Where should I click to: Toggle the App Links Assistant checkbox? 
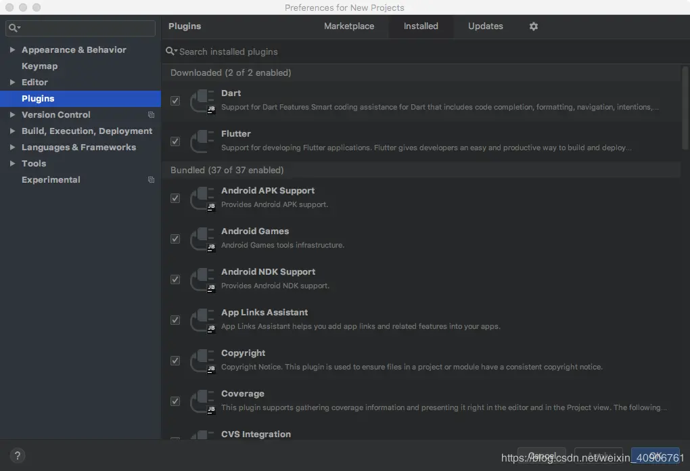click(x=175, y=320)
